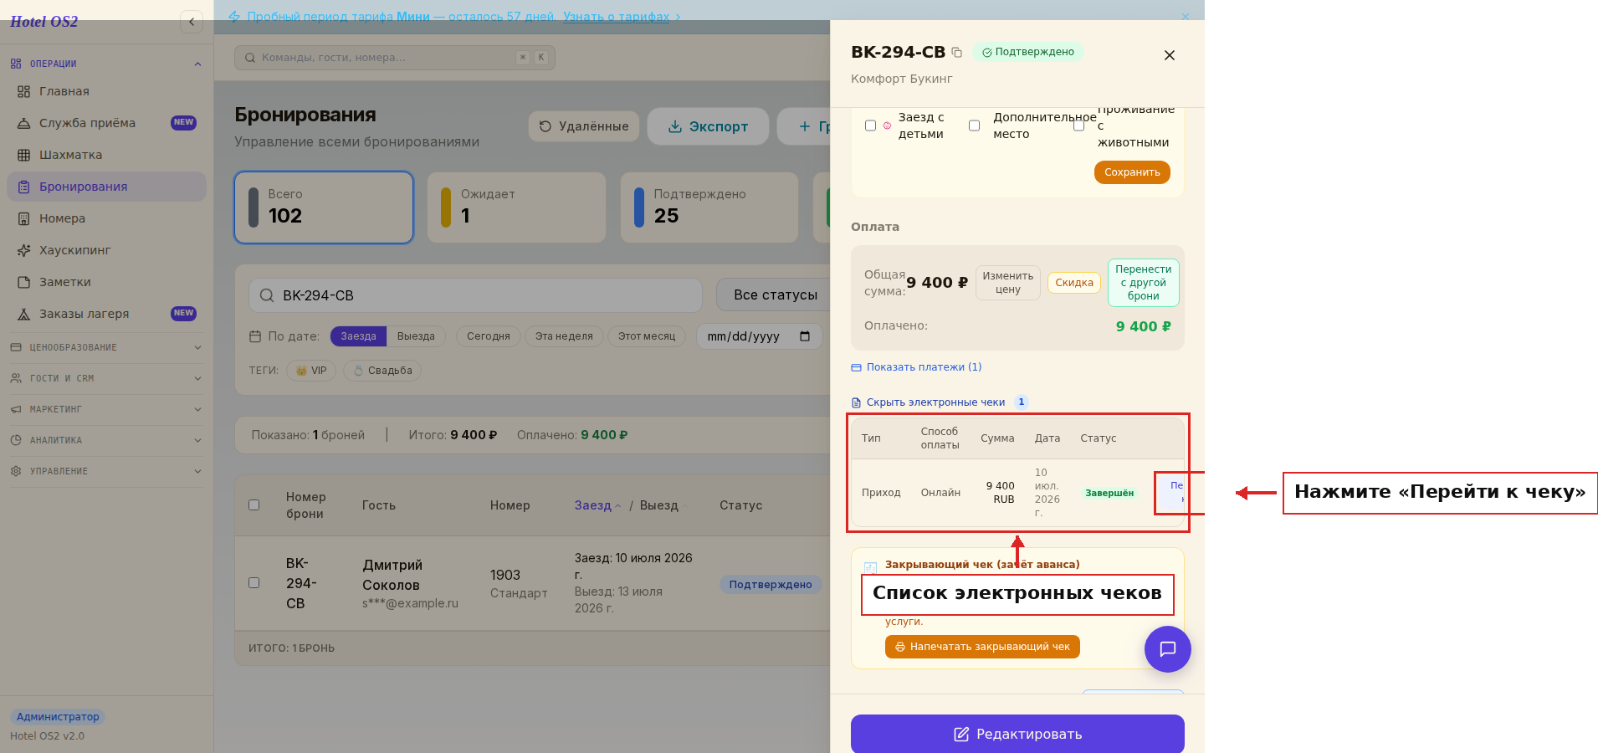Image resolution: width=1598 pixels, height=753 pixels.
Task: Focus the command search field
Action: [395, 58]
